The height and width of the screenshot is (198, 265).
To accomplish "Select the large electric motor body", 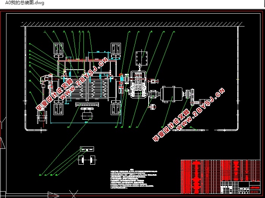I will click(x=172, y=94).
